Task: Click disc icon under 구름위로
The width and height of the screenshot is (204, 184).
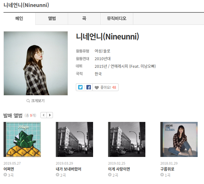Action: tap(162, 175)
